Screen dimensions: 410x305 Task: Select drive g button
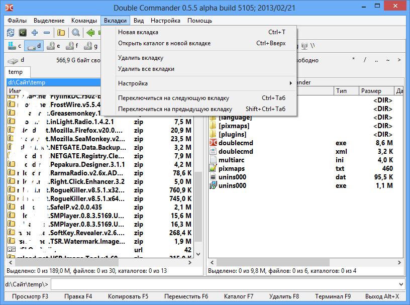91,46
